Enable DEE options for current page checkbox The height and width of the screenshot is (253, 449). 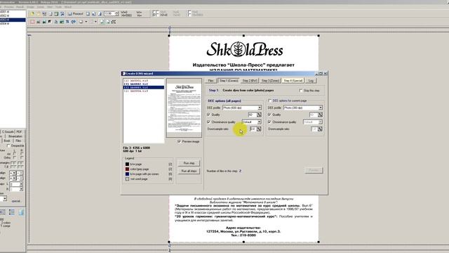tap(269, 100)
